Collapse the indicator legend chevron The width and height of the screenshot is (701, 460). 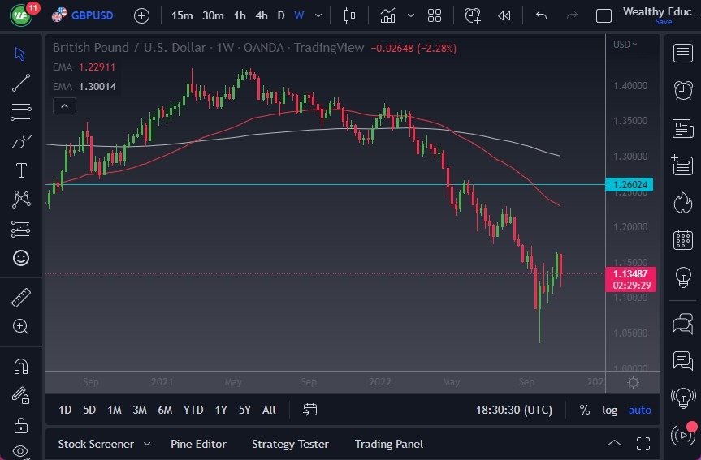coord(64,105)
